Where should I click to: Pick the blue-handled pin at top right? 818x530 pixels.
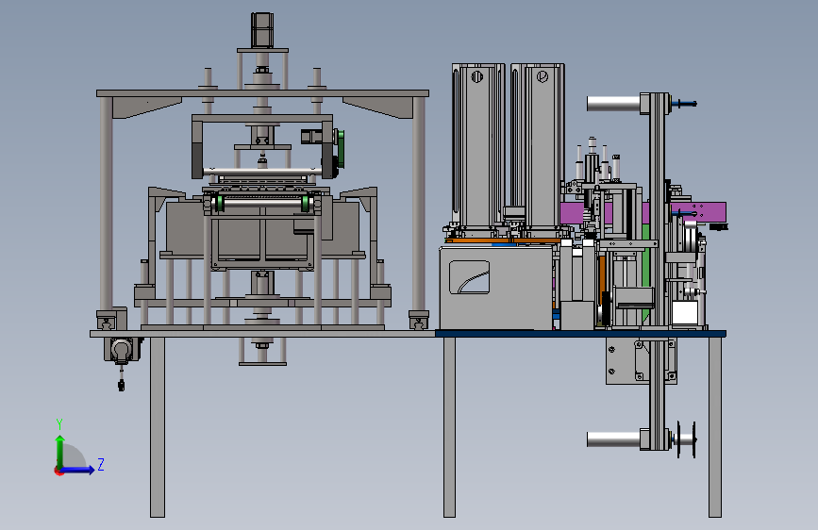pyautogui.click(x=684, y=104)
